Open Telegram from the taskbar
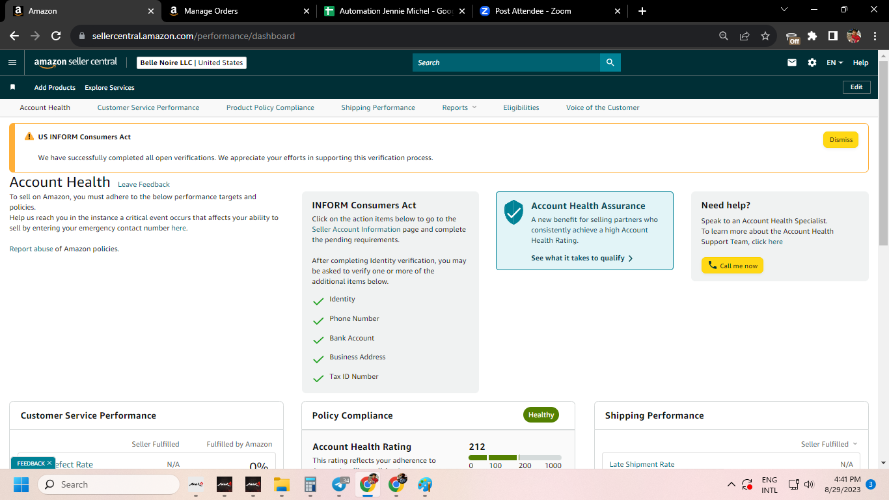 click(x=340, y=484)
